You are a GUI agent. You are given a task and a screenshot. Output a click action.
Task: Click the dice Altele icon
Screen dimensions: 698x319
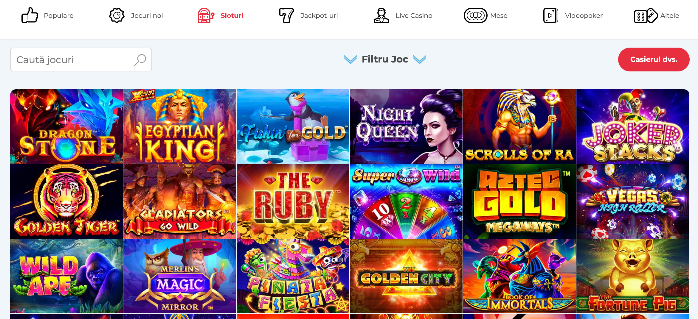(x=646, y=15)
